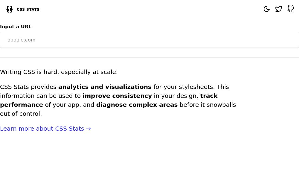Expand the Learn more about CSS Stats arrow
This screenshot has width=299, height=179.
(88, 129)
